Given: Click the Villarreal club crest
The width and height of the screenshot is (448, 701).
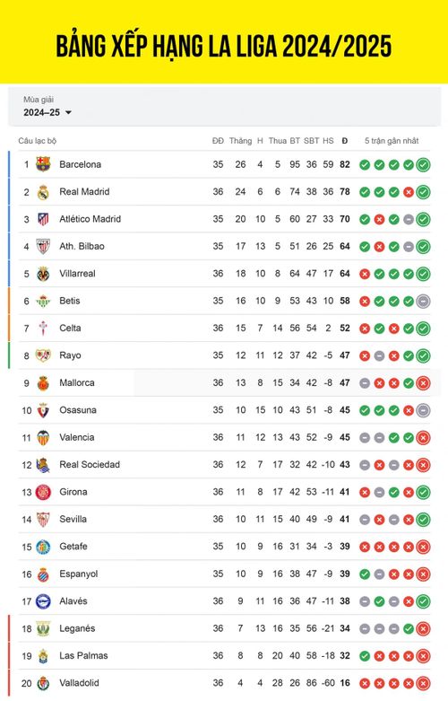Looking at the screenshot, I should 43,274.
